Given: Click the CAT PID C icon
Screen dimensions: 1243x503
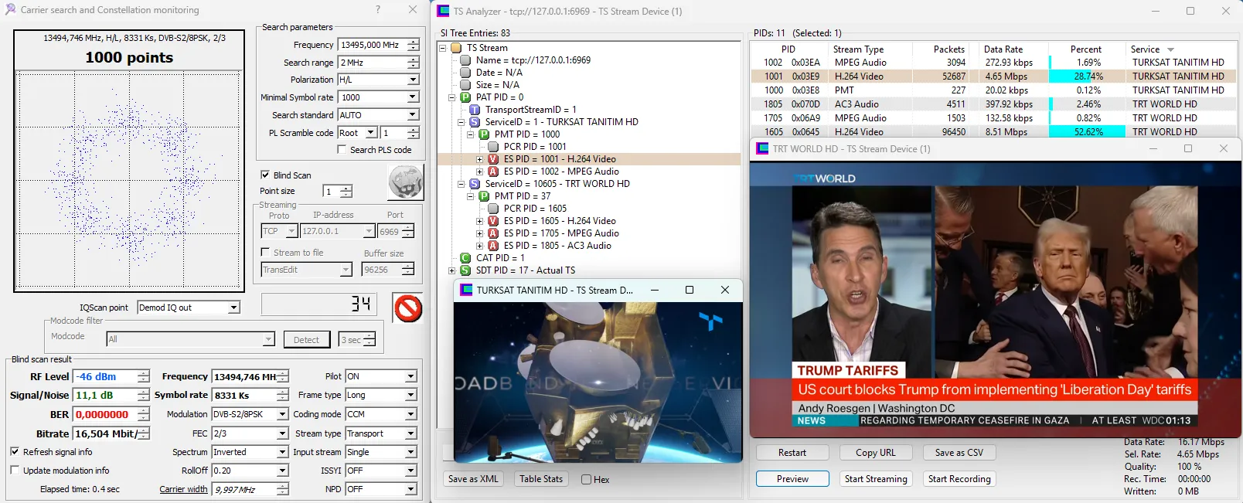Looking at the screenshot, I should (465, 258).
